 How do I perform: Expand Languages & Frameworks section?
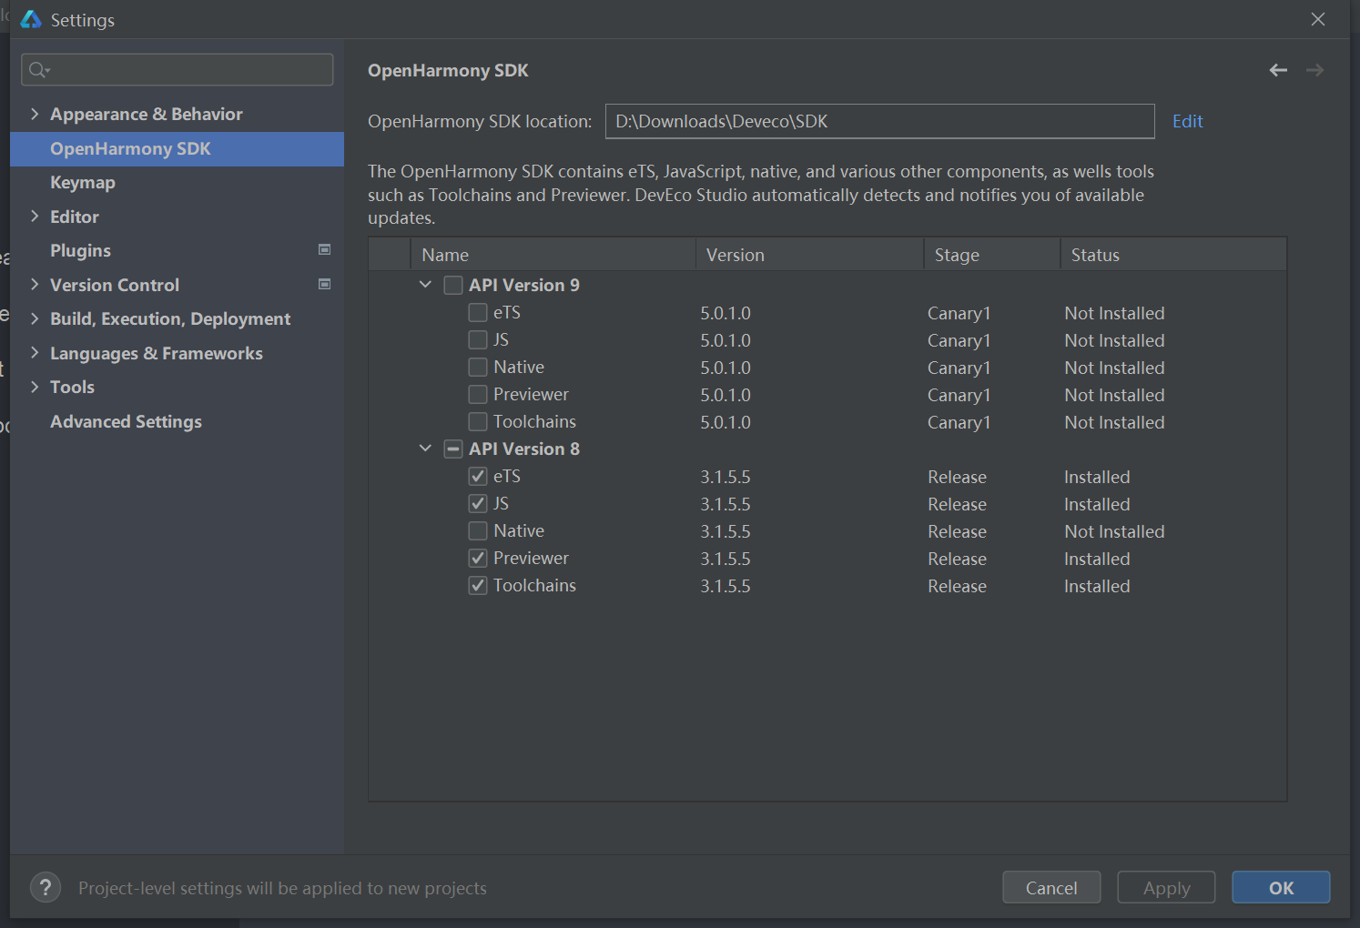(x=35, y=353)
